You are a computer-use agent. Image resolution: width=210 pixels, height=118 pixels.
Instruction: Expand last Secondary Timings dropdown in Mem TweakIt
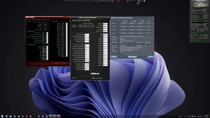[47, 59]
